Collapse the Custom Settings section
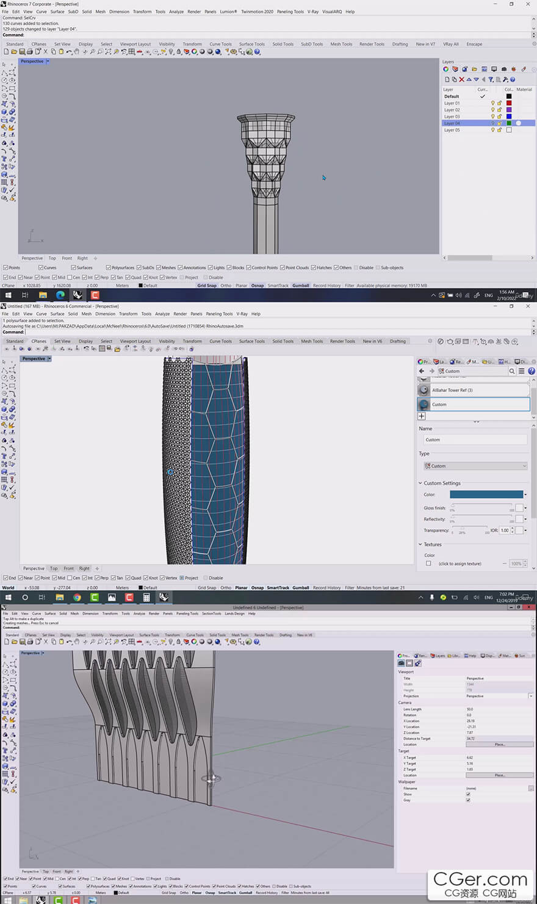The height and width of the screenshot is (904, 537). tap(420, 483)
